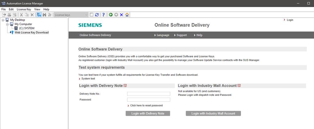Click the print icon in toolbar
The height and width of the screenshot is (129, 314).
9,15
